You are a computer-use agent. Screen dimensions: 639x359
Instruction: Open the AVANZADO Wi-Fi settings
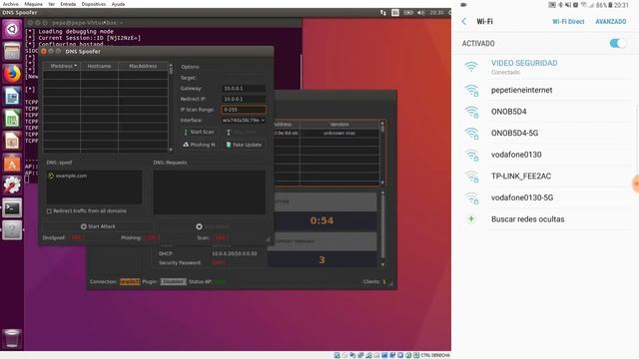pyautogui.click(x=610, y=22)
